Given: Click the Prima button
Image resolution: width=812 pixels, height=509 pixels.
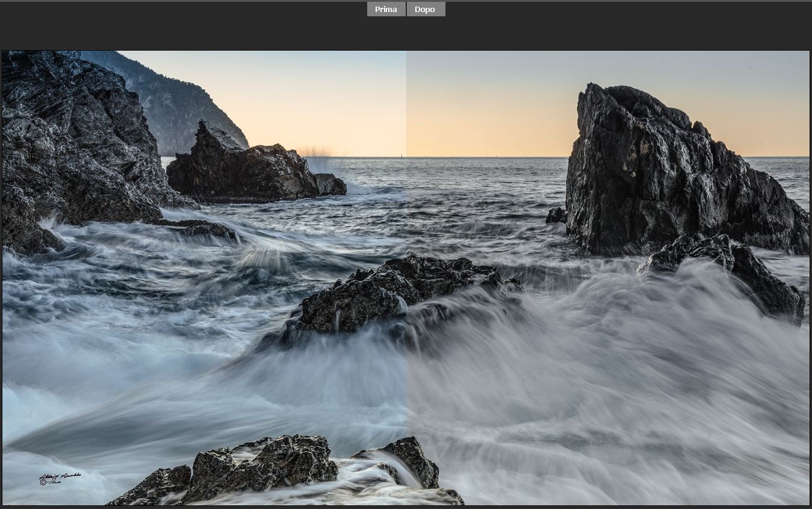Looking at the screenshot, I should 386,9.
